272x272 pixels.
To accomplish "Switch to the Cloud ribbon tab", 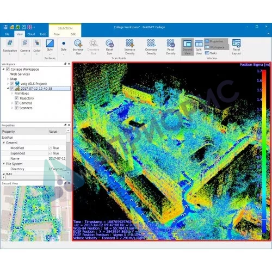I will click(x=31, y=34).
